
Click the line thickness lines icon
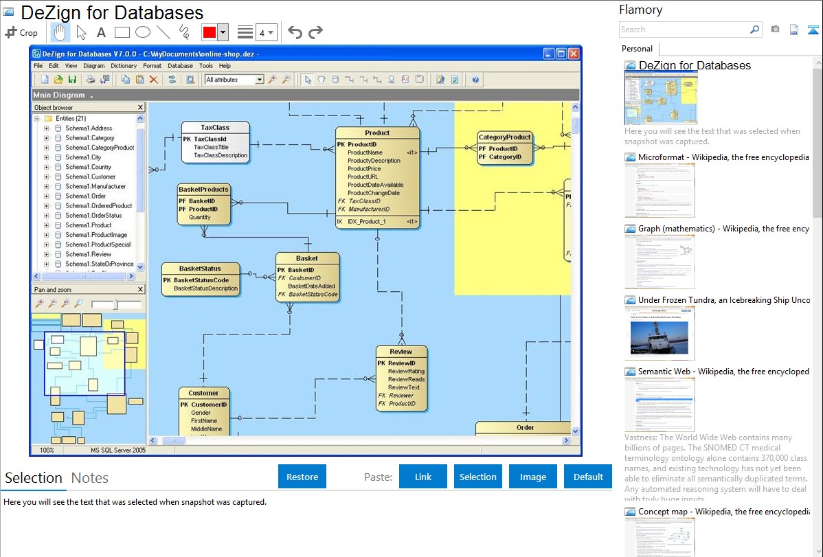point(245,32)
